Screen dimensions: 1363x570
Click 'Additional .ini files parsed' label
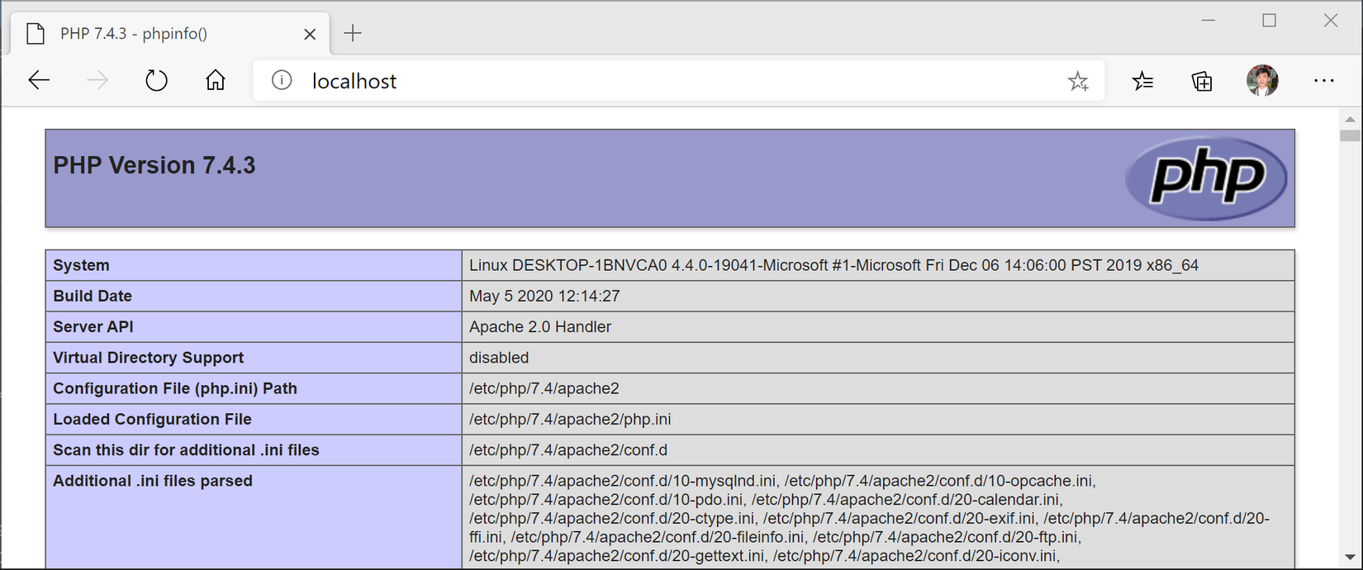[x=153, y=481]
